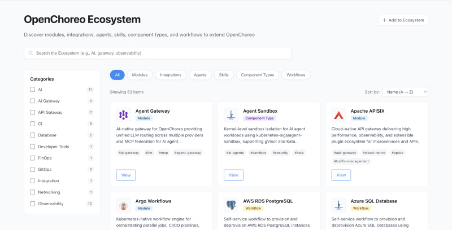This screenshot has width=452, height=230.
Task: Click the Apache APISIX logo icon
Action: click(x=338, y=115)
